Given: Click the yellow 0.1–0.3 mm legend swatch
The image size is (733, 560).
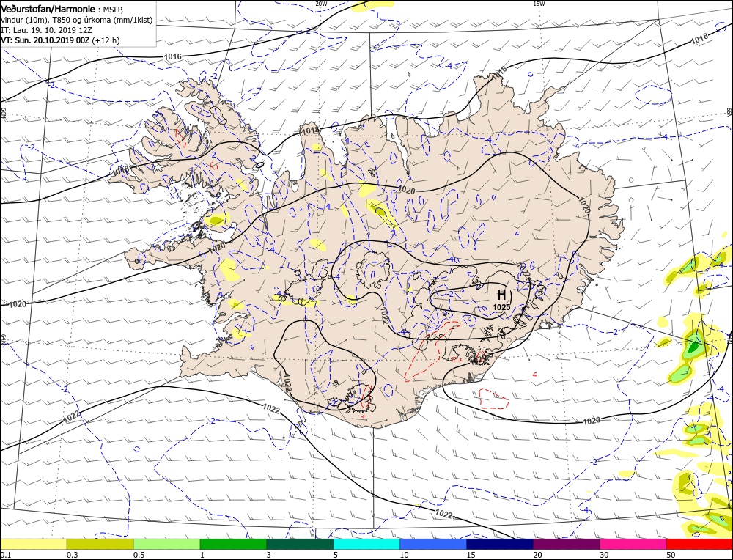Looking at the screenshot, I should click(34, 544).
